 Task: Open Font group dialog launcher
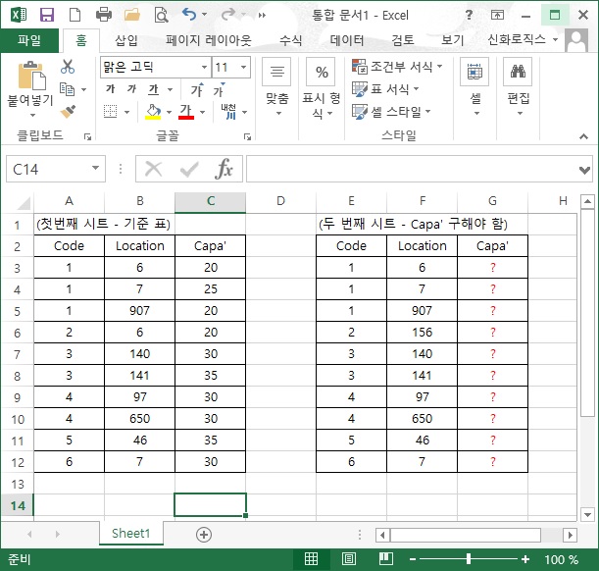tap(247, 136)
